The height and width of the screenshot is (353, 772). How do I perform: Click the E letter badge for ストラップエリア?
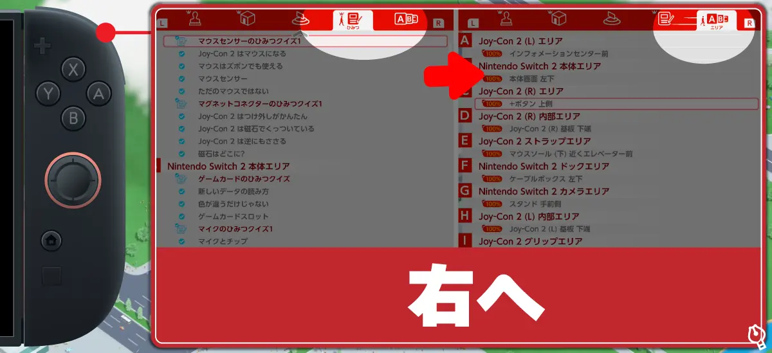click(x=465, y=141)
